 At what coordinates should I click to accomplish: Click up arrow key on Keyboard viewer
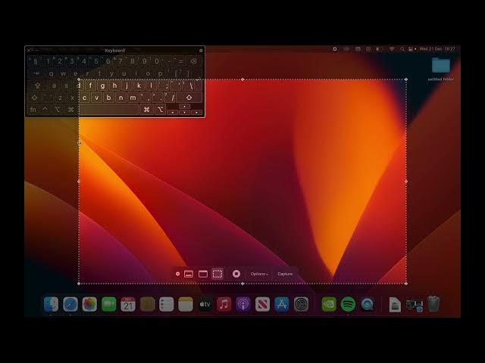[184, 107]
